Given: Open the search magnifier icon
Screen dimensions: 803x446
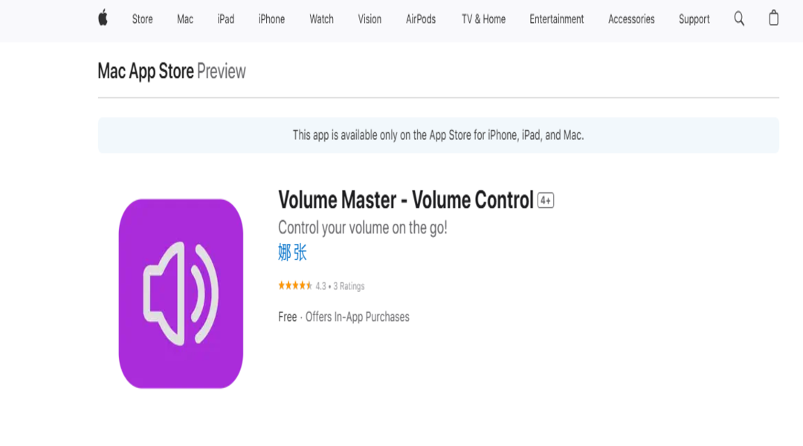Looking at the screenshot, I should click(739, 19).
